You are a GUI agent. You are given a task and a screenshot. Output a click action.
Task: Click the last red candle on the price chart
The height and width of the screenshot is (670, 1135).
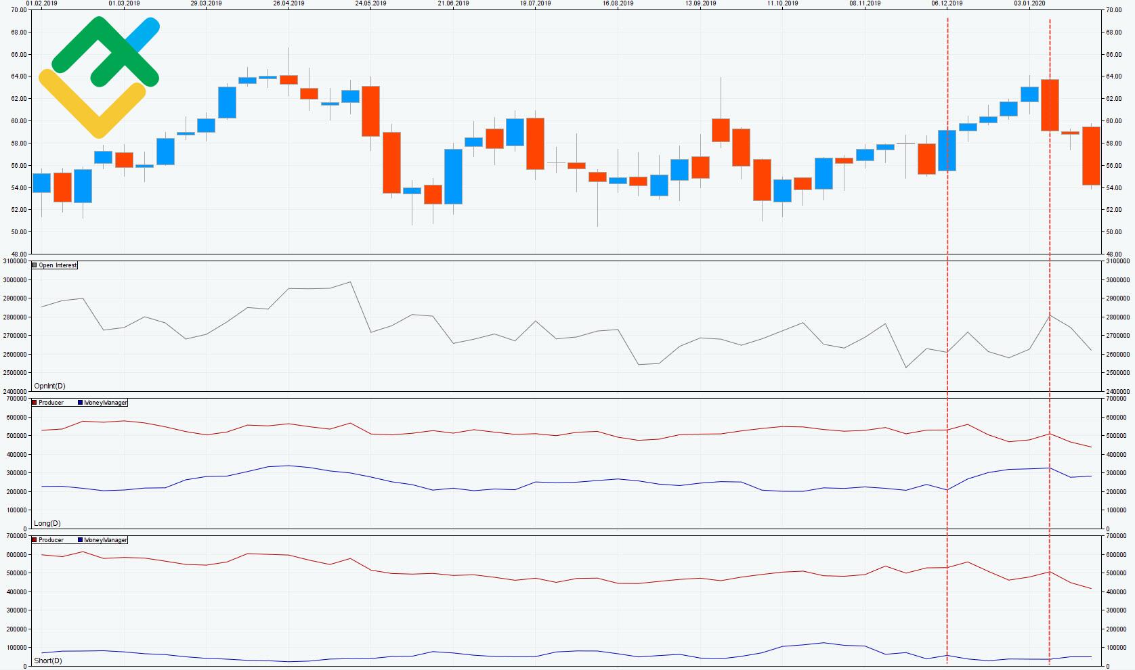1091,156
